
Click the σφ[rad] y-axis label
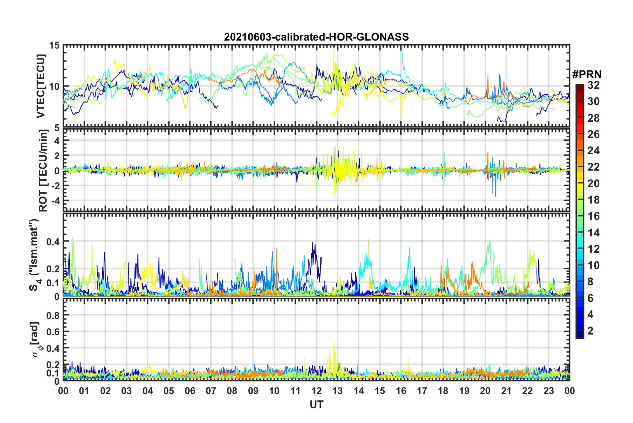tap(35, 339)
